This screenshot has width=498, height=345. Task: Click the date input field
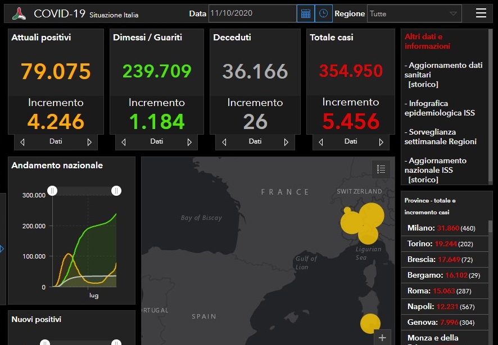pyautogui.click(x=252, y=13)
